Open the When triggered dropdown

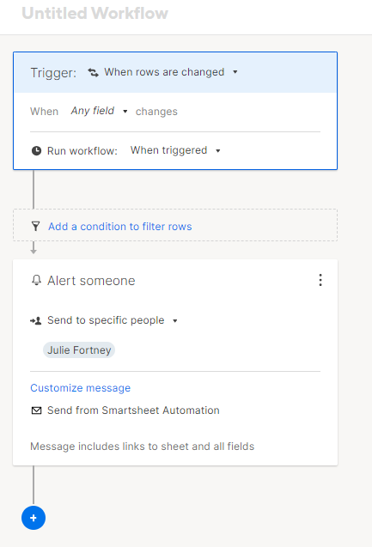[x=175, y=150]
